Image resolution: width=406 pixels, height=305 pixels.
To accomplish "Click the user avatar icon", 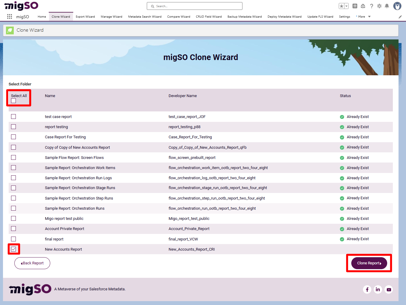I will pos(397,6).
